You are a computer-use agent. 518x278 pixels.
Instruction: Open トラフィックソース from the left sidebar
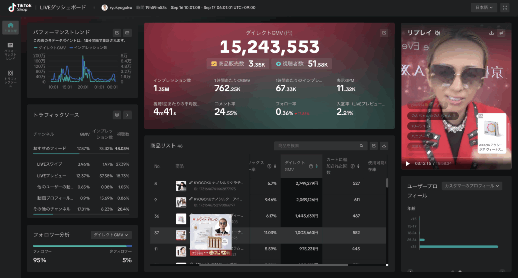point(11,78)
